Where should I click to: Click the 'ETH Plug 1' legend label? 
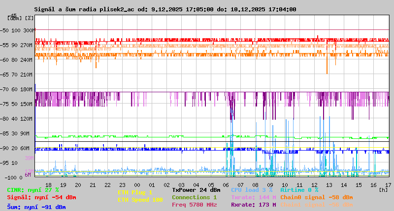pos(135,192)
